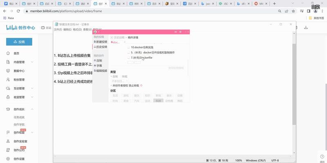Screen dimensions: 327x163
Task: Open 创作设置 gear in the sidebar
Action: (19, 159)
